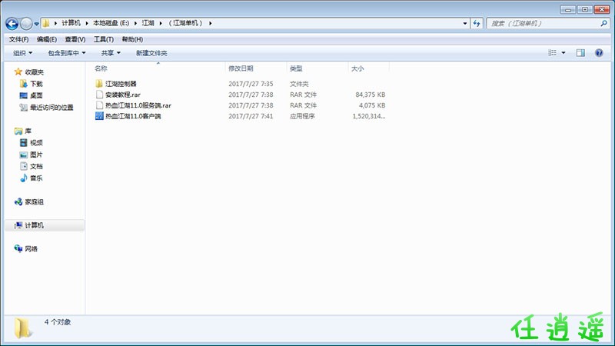
Task: Click the 文件夹 type cell
Action: (299, 84)
